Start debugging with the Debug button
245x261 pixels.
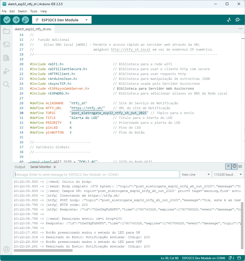25,20
